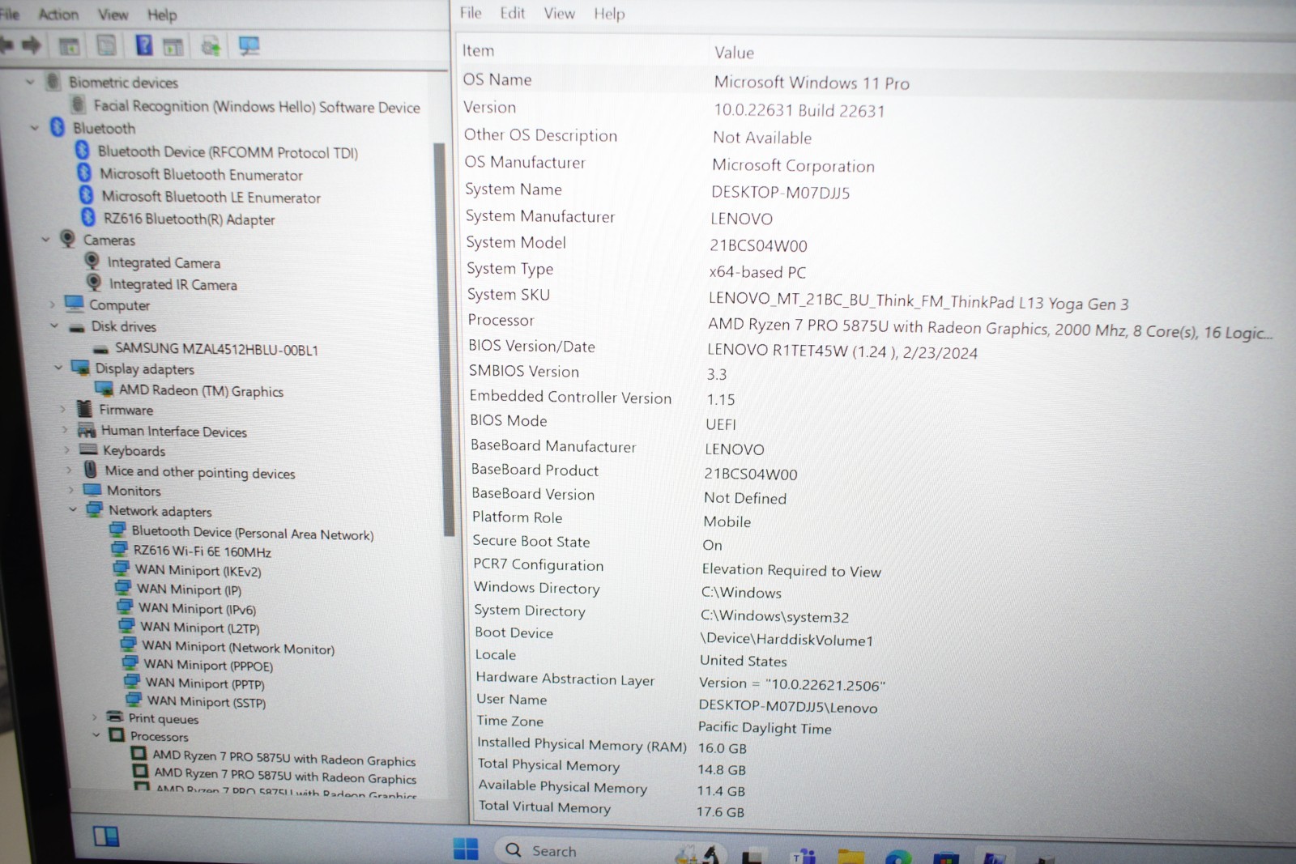
Task: Click the Back arrow in Device Manager toolbar
Action: [6, 45]
